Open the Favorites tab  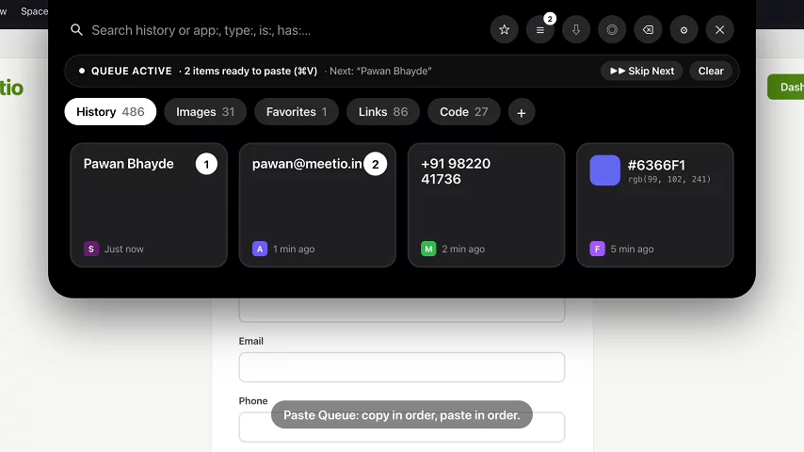point(297,111)
